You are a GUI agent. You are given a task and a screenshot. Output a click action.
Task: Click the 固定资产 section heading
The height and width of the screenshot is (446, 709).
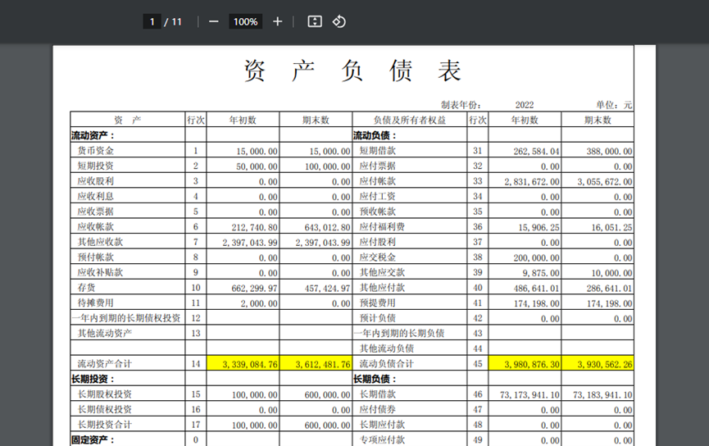[93, 439]
